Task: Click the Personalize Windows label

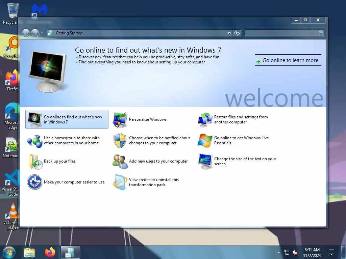Action: 148,119
